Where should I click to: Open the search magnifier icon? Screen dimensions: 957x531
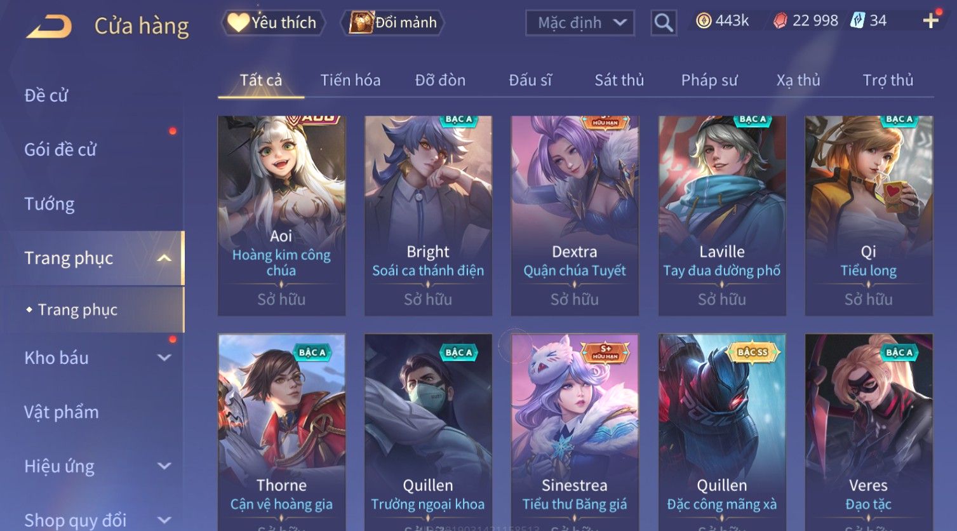point(664,23)
